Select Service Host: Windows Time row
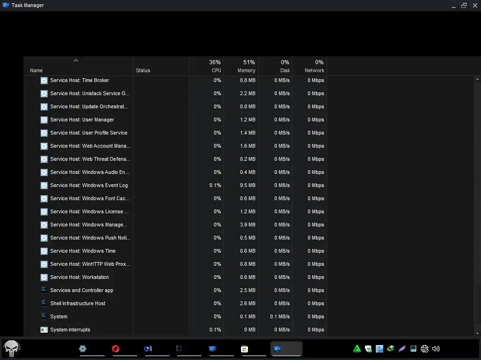This screenshot has width=481, height=360. pos(175,251)
